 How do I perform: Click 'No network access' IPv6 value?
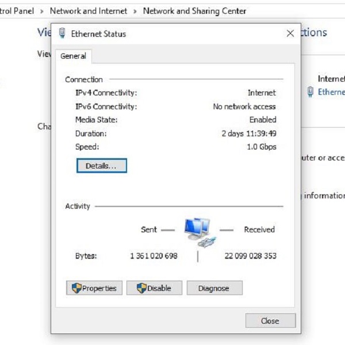pos(244,106)
